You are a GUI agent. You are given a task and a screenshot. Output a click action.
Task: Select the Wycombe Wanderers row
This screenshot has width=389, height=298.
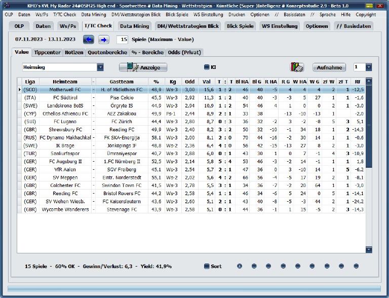click(x=191, y=209)
